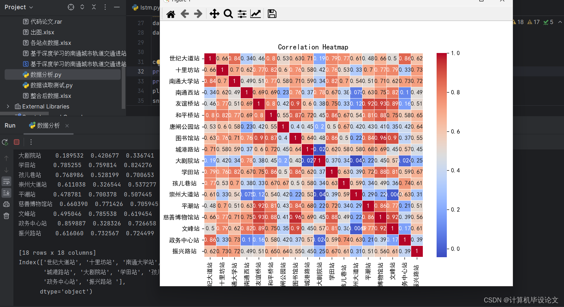Viewport: 564px width, 307px height.
Task: Click dtype='object') console line
Action: 66,291
